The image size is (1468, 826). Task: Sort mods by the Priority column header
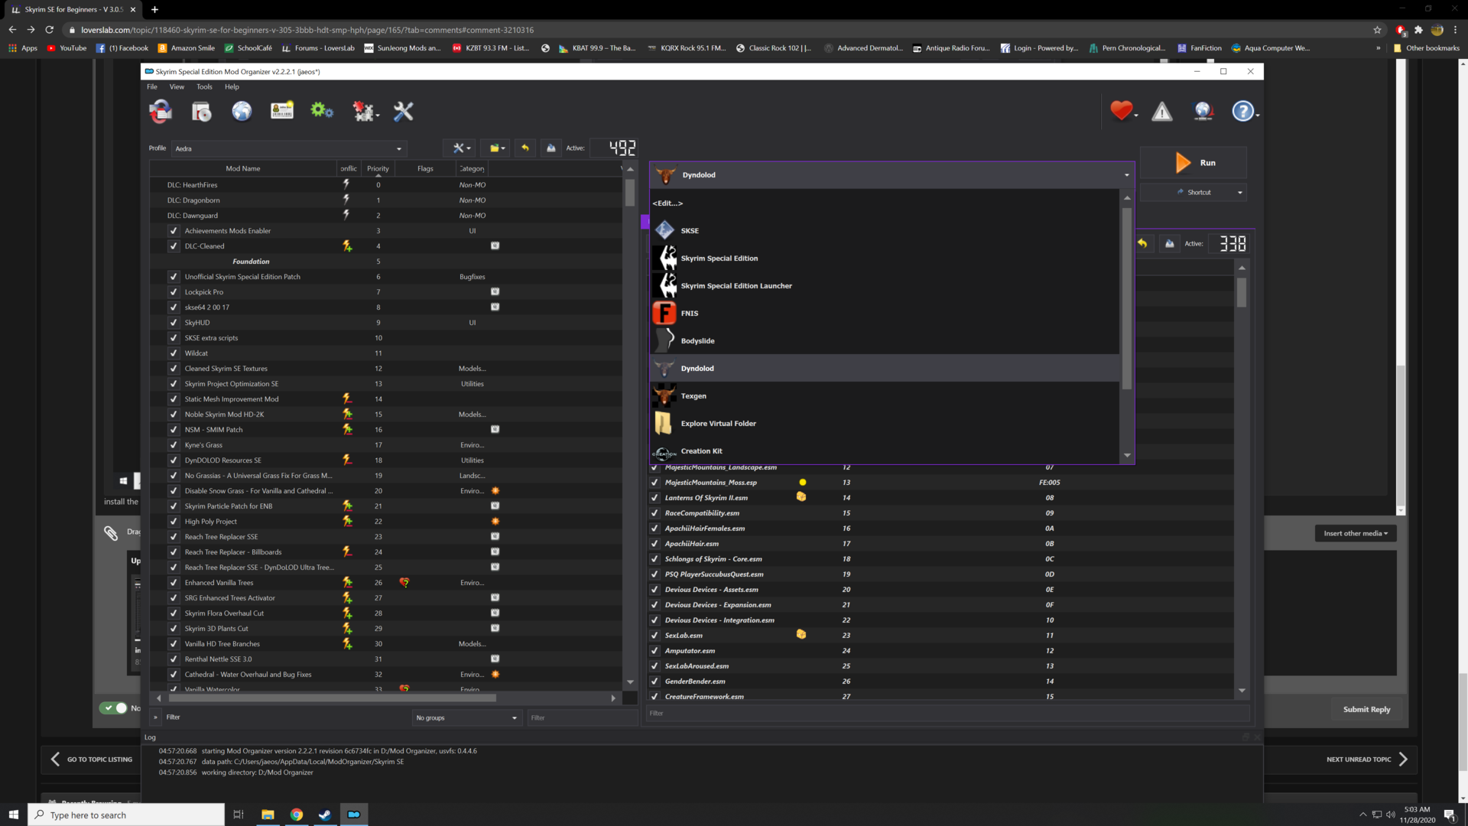(378, 168)
